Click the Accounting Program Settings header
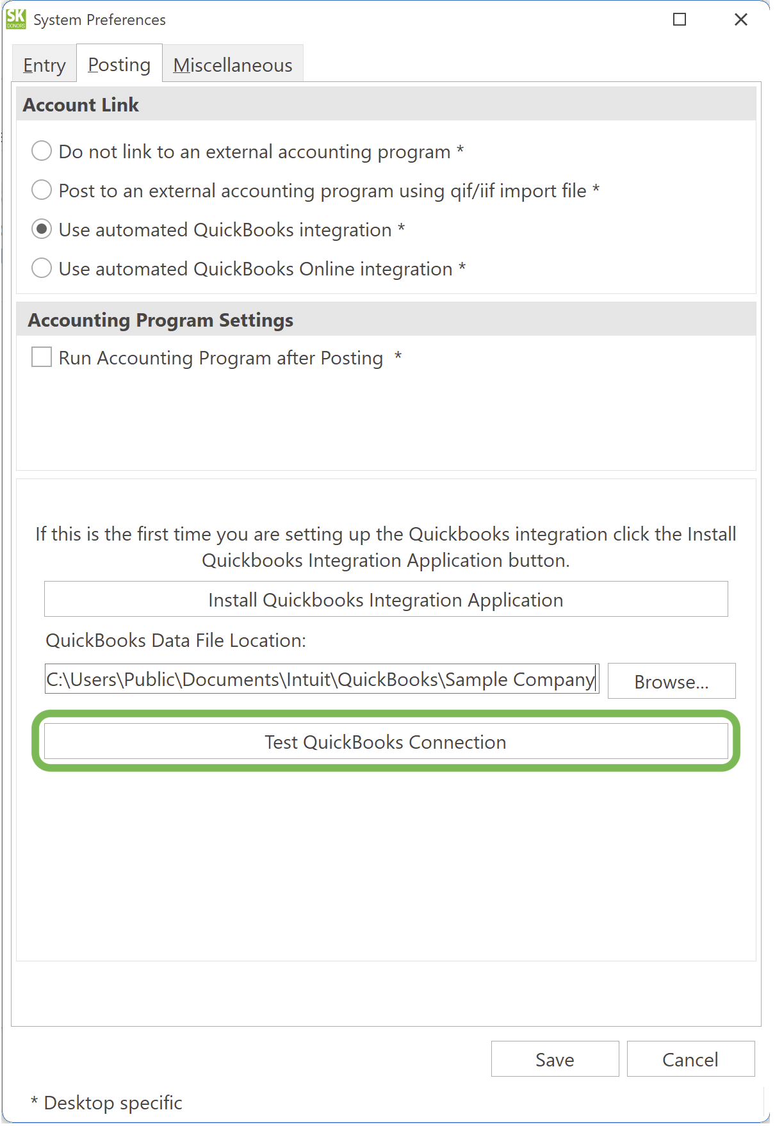The height and width of the screenshot is (1126, 775). 160,319
